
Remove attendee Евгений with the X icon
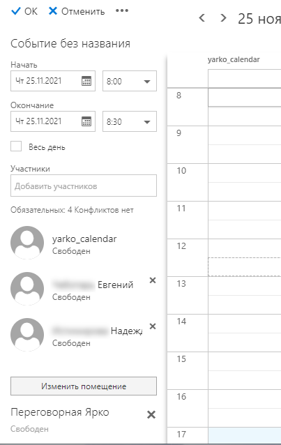pos(153,280)
